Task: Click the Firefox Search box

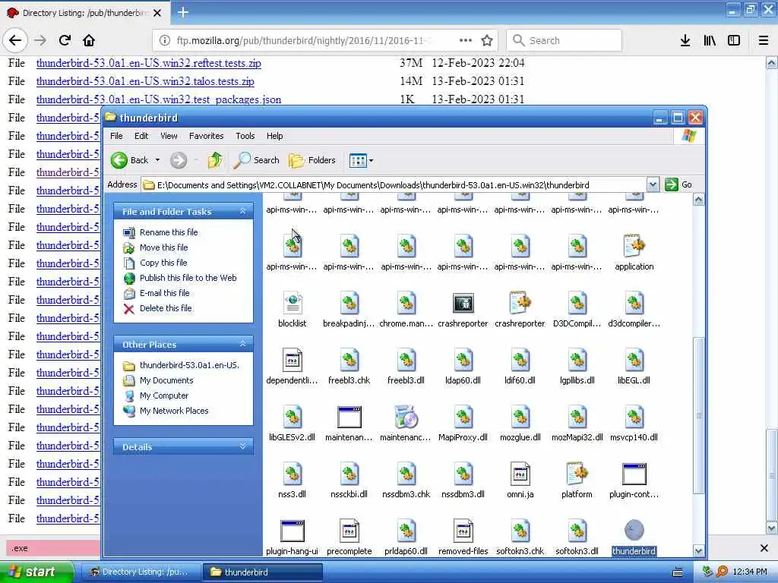Action: tap(565, 40)
